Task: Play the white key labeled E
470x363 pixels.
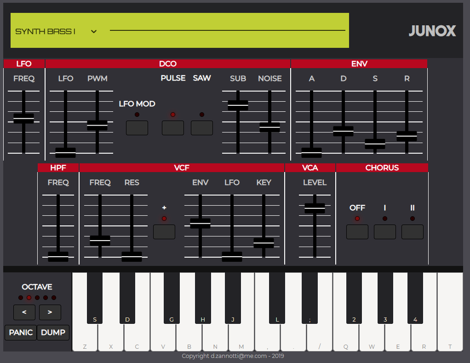Action: (398, 337)
